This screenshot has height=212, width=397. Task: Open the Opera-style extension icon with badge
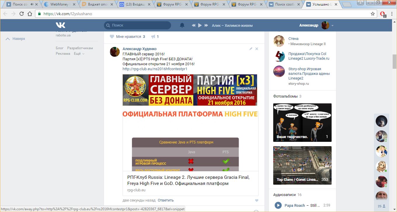[383, 14]
